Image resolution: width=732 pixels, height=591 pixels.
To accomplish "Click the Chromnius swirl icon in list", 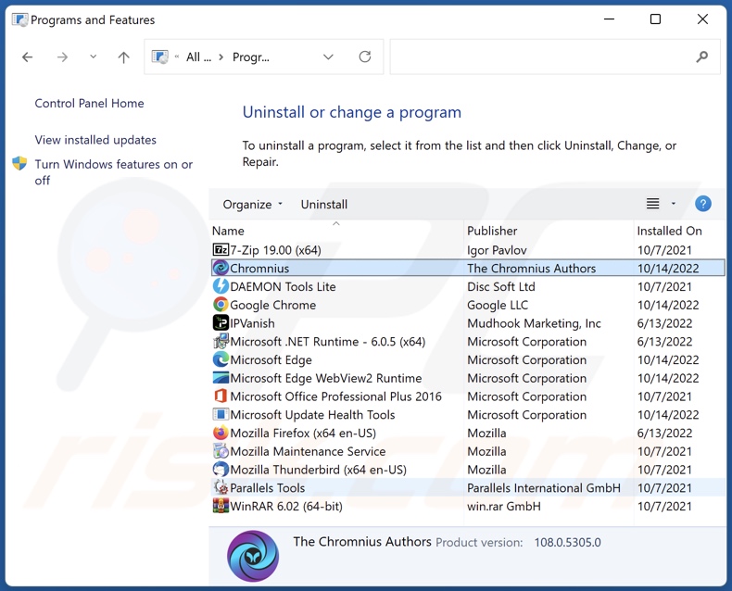I will click(x=221, y=268).
